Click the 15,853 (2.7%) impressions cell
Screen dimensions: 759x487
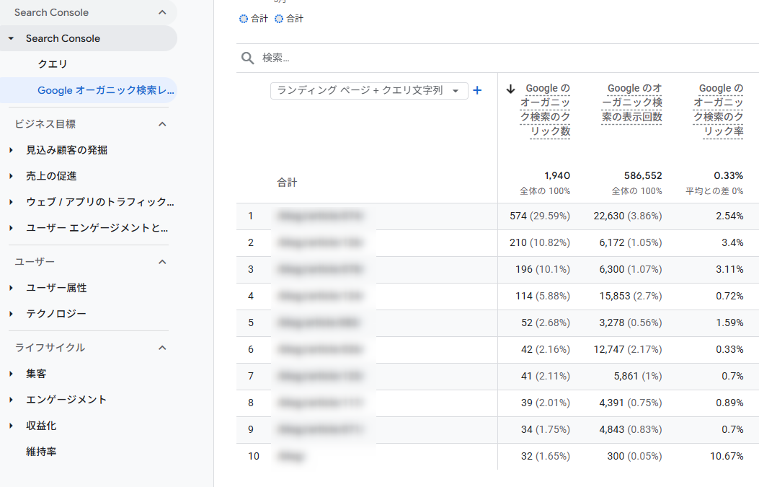pos(631,296)
